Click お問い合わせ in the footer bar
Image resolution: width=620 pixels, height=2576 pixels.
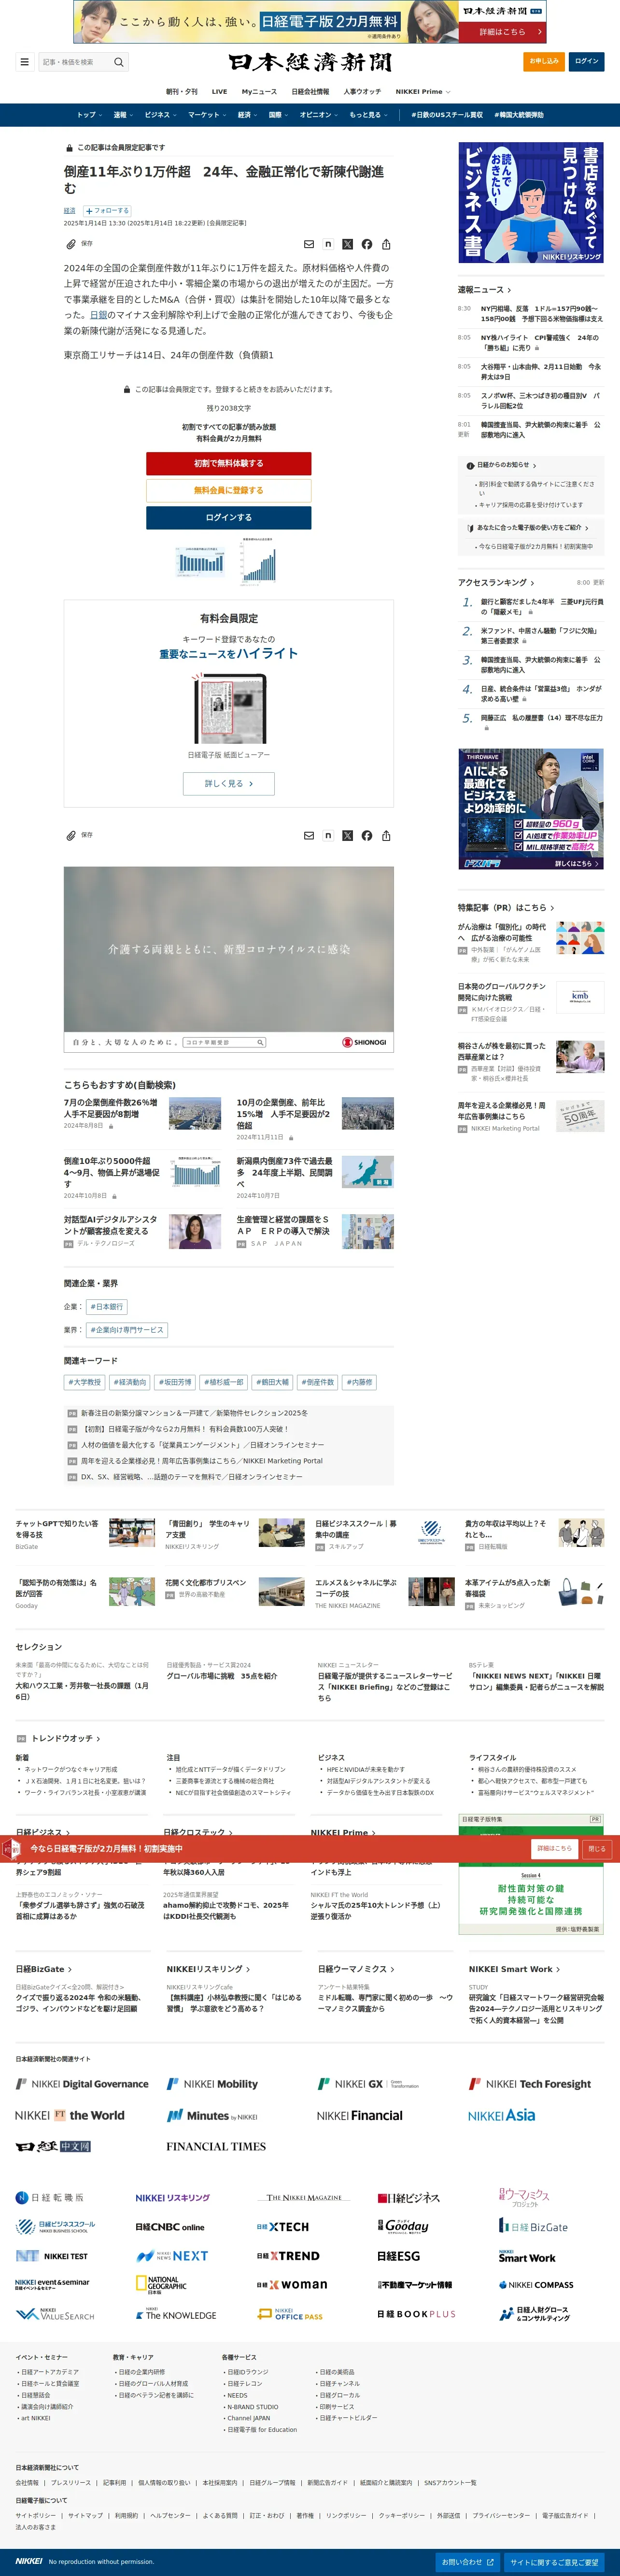(467, 2562)
